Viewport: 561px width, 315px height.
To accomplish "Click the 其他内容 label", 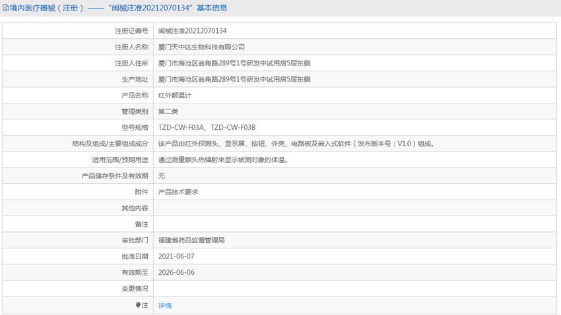I will (135, 208).
